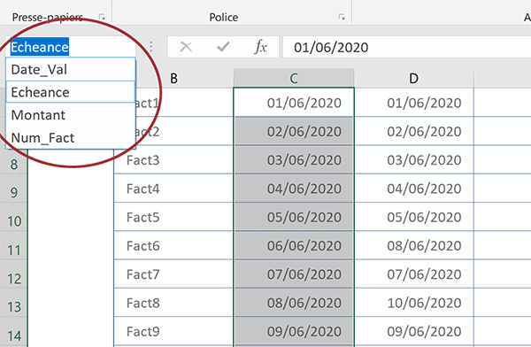Select column B header
The height and width of the screenshot is (347, 531).
[173, 78]
